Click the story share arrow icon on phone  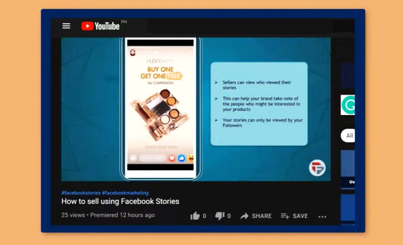[133, 158]
